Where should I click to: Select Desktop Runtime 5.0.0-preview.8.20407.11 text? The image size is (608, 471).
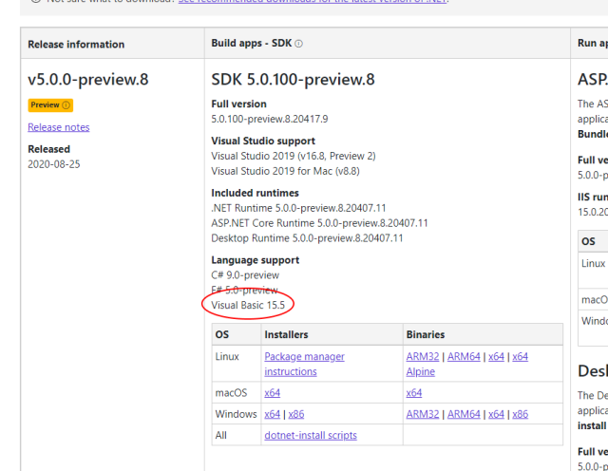click(x=307, y=238)
